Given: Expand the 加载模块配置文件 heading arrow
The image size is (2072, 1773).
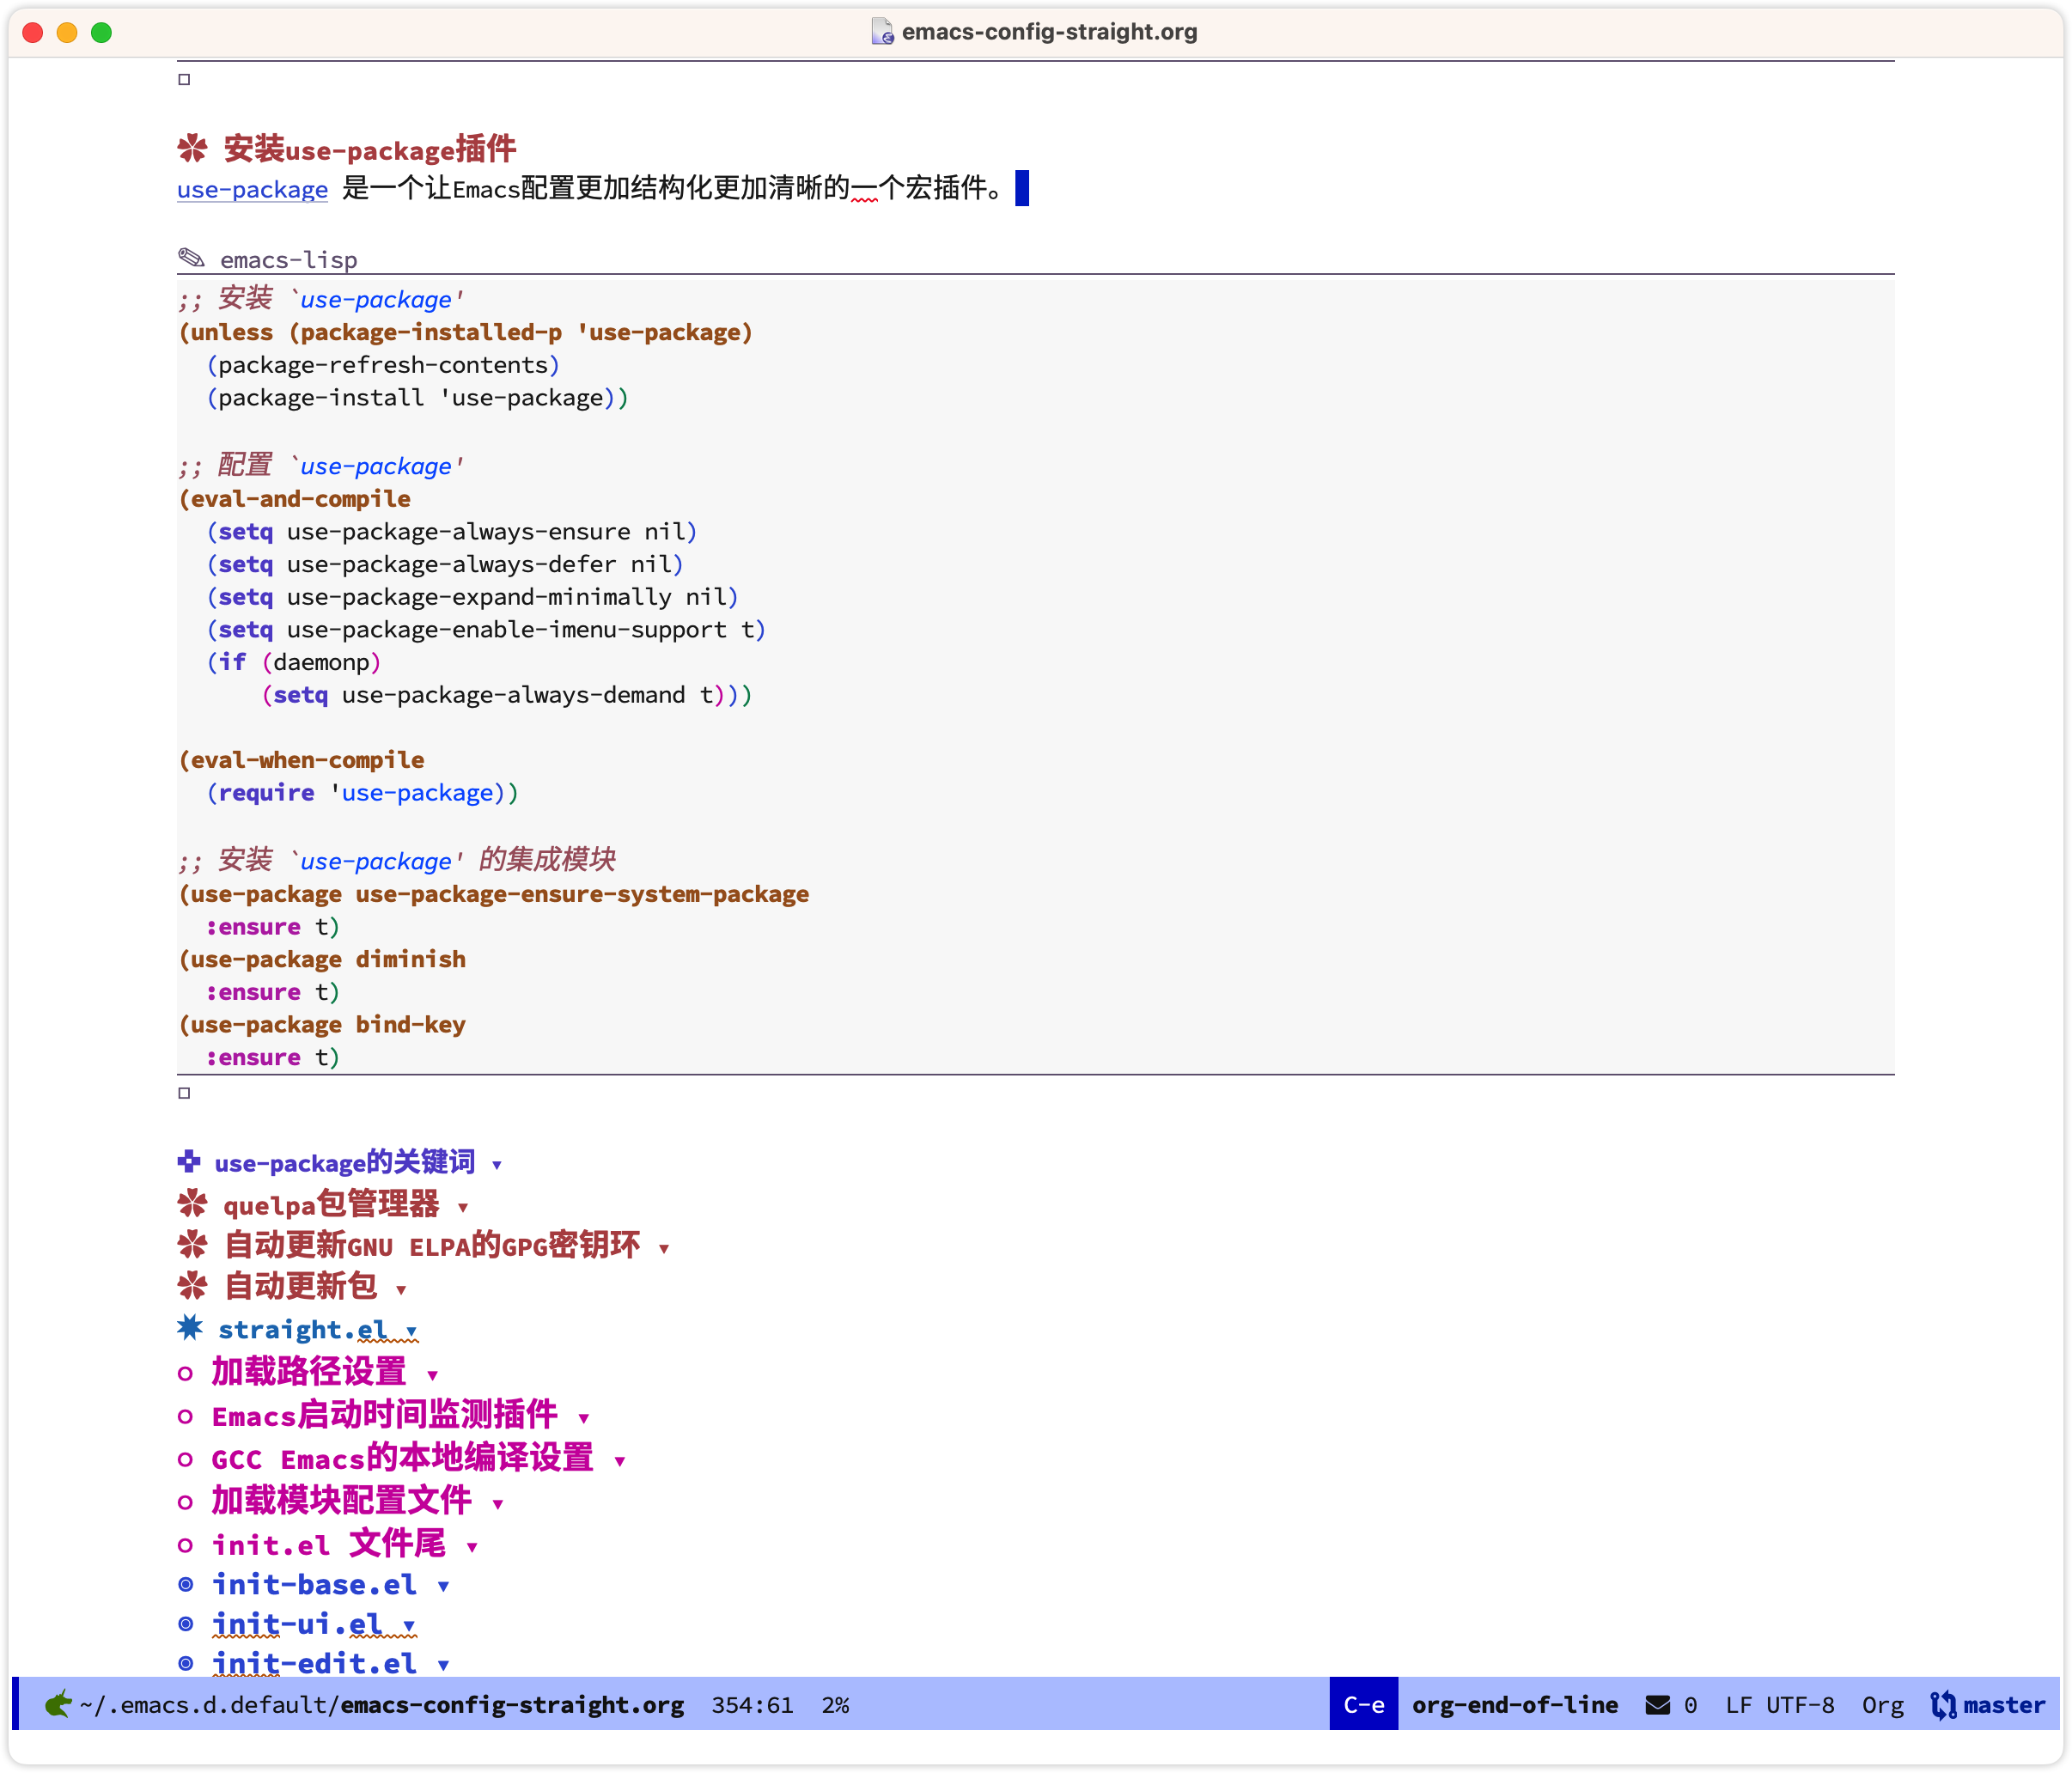Looking at the screenshot, I should pyautogui.click(x=498, y=1505).
